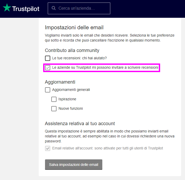Click the 'Le tue recensioni: chi hai aiutato?' label text

[x=79, y=58]
